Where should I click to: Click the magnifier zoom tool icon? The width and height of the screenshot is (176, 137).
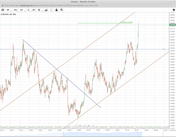[x=62, y=10]
